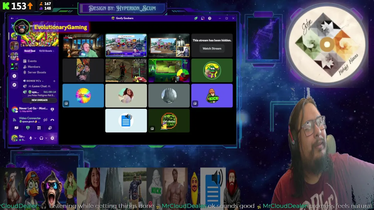Open the Discord inbox icon in title bar
Image resolution: width=374 pixels, height=210 pixels.
click(202, 18)
